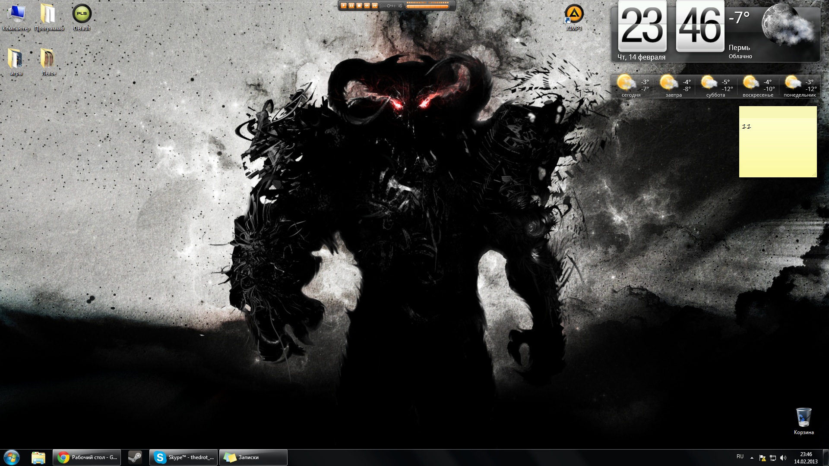This screenshot has height=466, width=829.
Task: Show hidden tray icons arrow
Action: point(752,458)
